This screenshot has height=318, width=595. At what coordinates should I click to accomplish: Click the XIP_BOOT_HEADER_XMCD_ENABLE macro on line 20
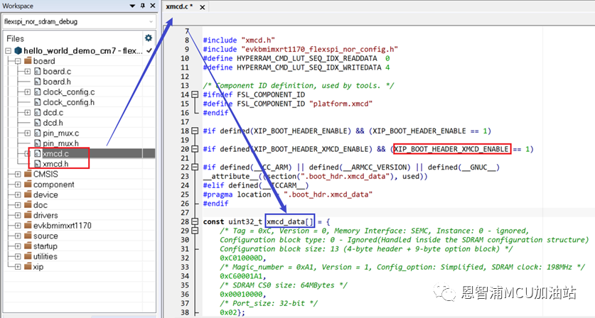pyautogui.click(x=451, y=149)
